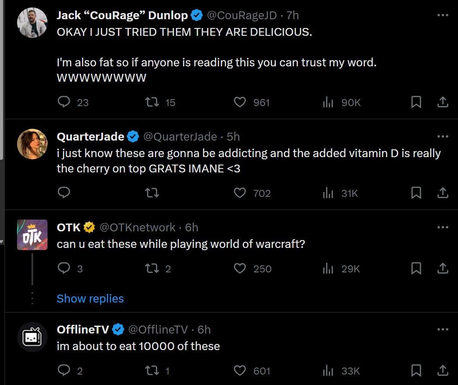458x385 pixels.
Task: Open more options on QuarterJade's tweet
Action: click(x=442, y=137)
